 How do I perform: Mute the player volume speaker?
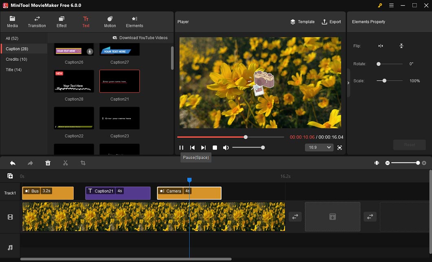tap(226, 148)
